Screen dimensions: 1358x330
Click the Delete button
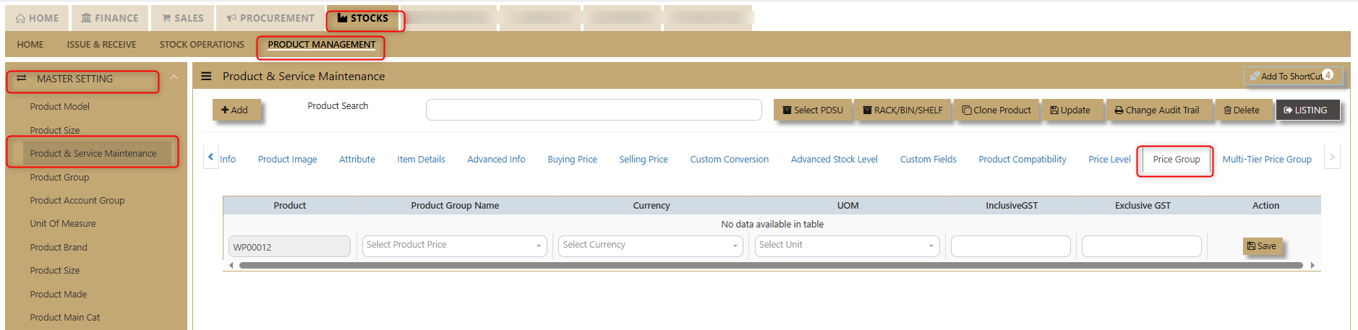pyautogui.click(x=1242, y=110)
